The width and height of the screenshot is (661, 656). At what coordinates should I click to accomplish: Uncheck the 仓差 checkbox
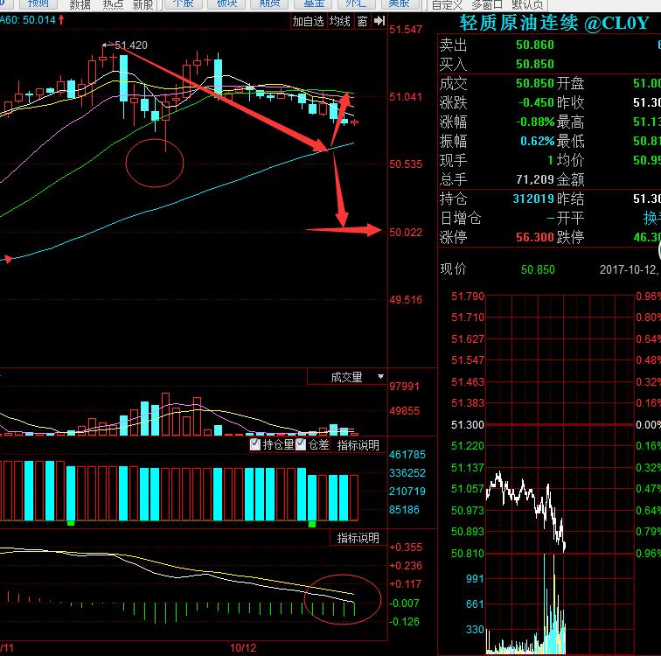pos(301,444)
